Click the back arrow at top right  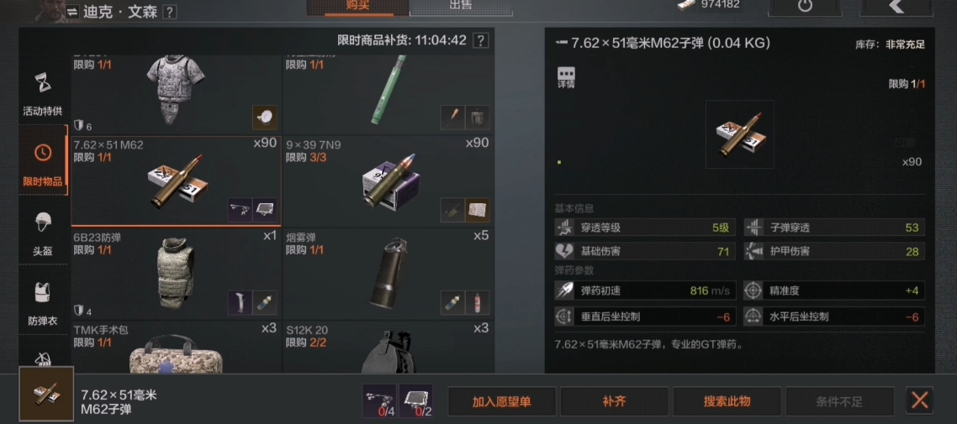point(896,7)
